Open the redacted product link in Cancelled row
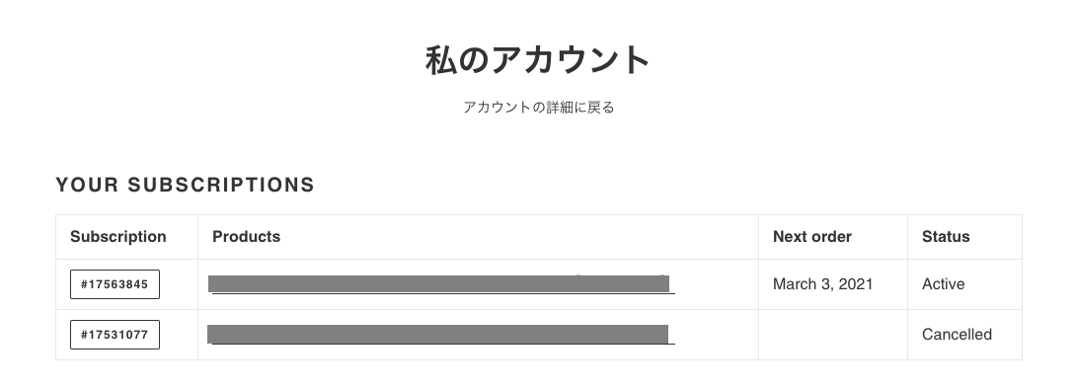Viewport: 1076px width, 389px height. 441,334
